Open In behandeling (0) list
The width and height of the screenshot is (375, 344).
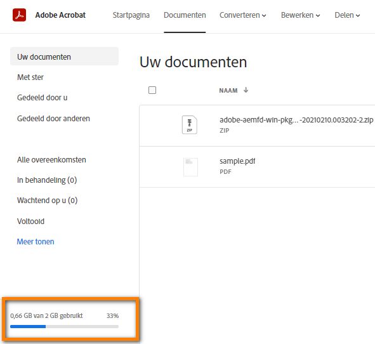tap(47, 180)
